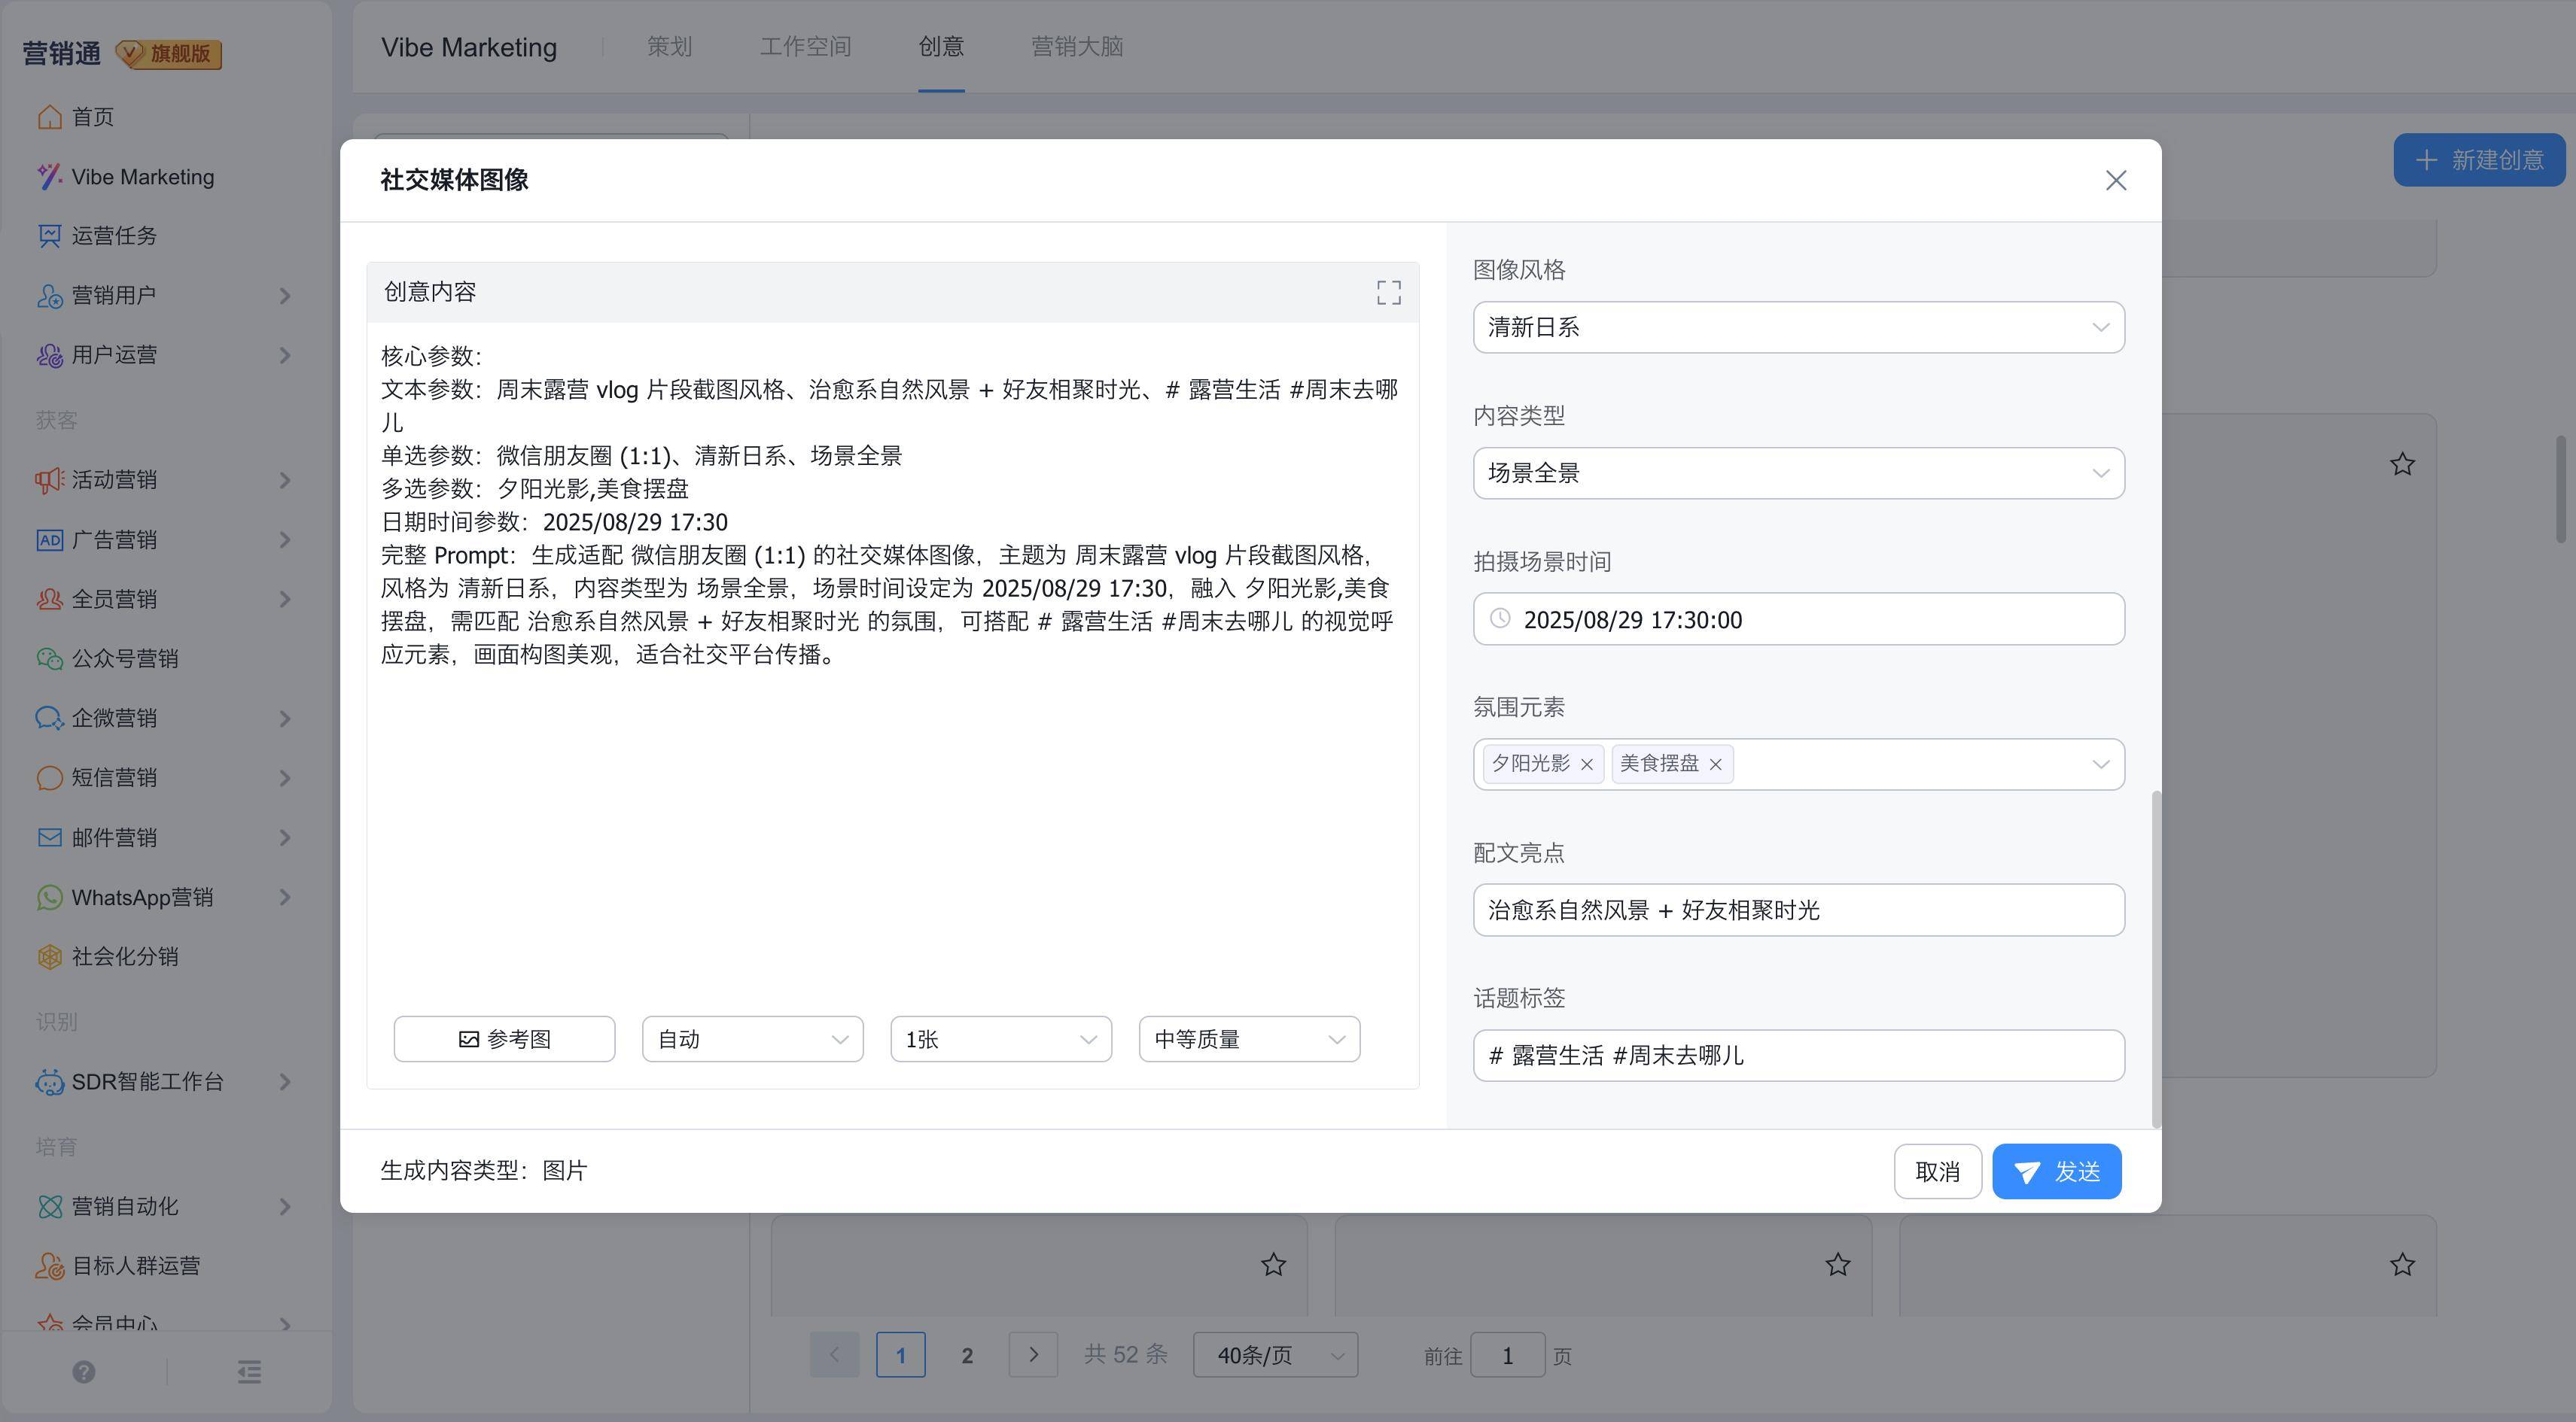Click the 发送 button
Image resolution: width=2576 pixels, height=1422 pixels.
(x=2056, y=1171)
